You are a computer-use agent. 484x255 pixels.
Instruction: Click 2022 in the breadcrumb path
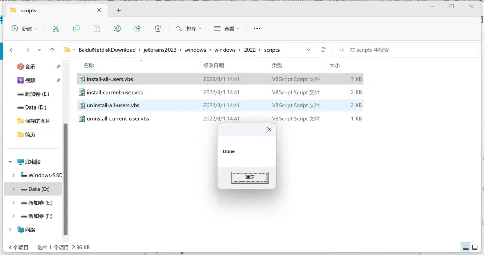point(250,50)
